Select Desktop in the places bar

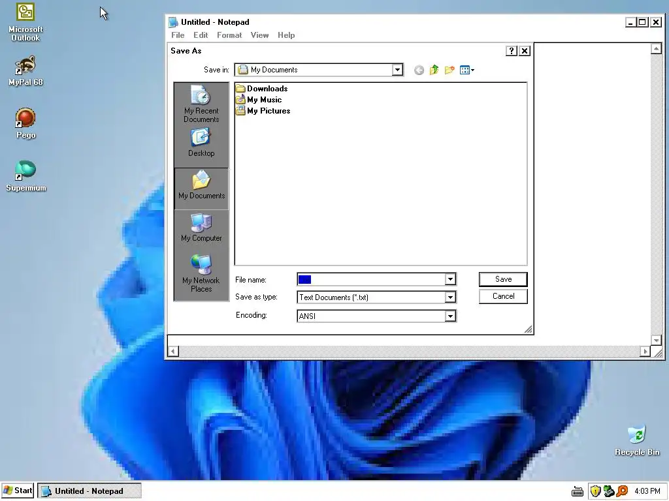201,143
